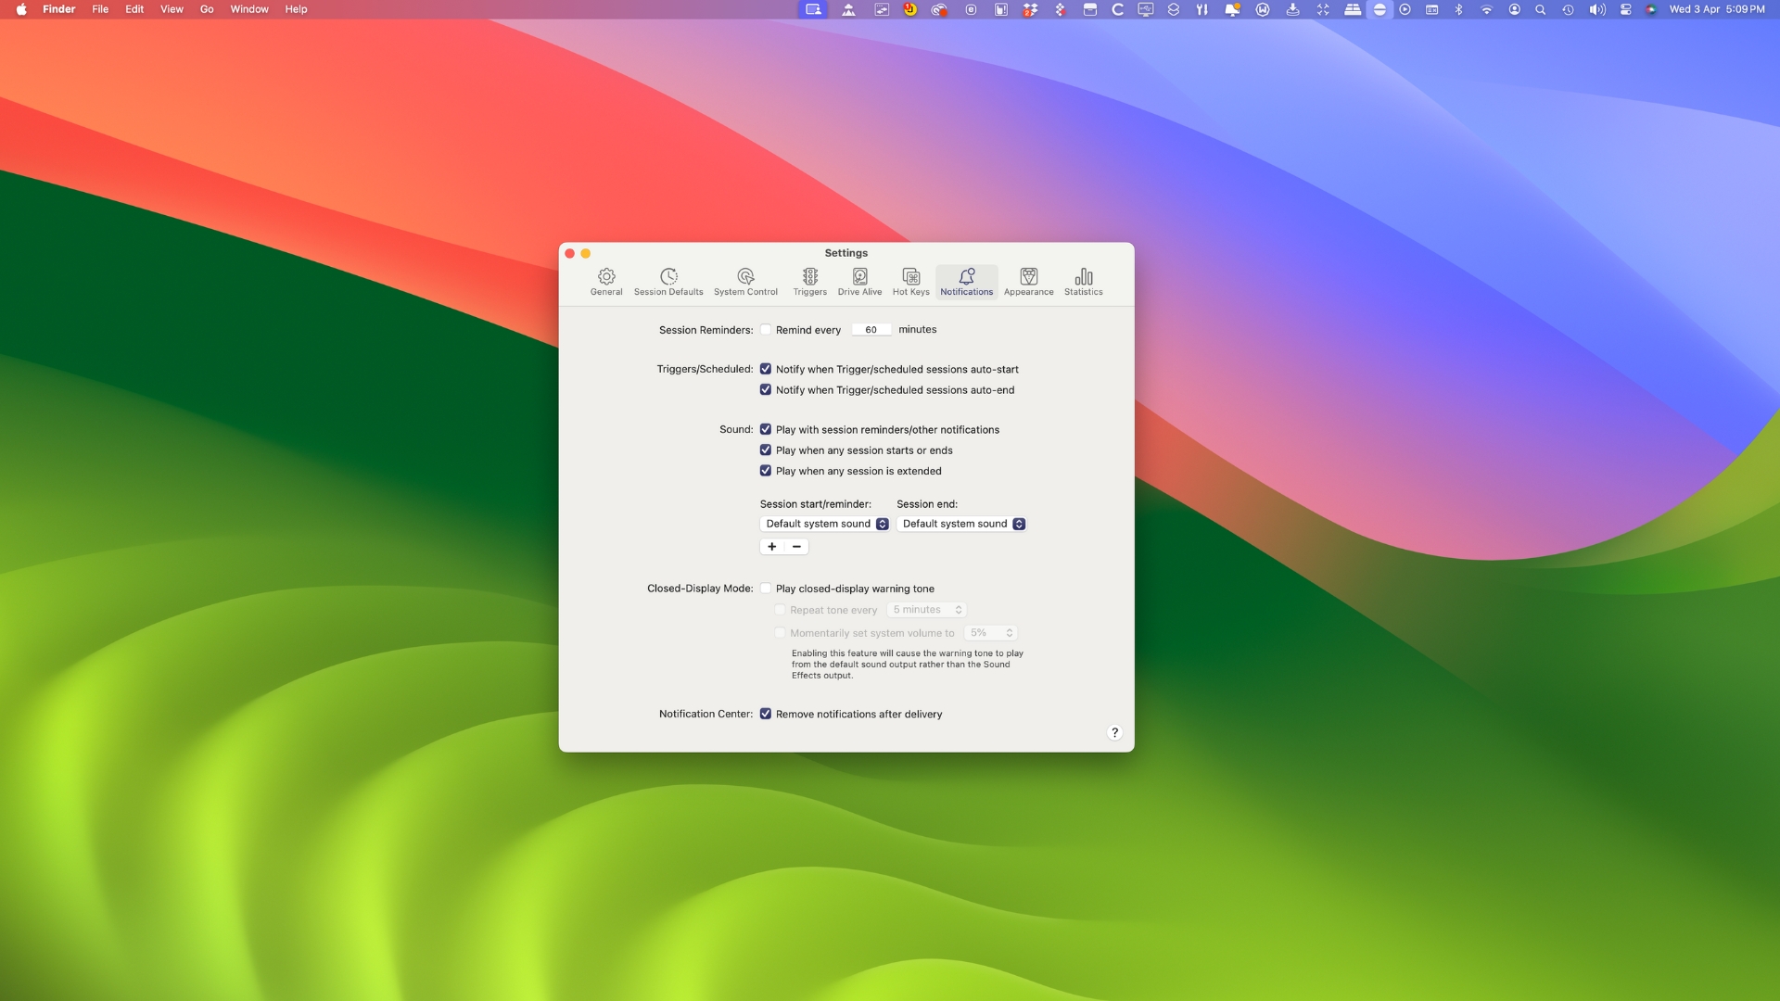Toggle notify when sessions auto-end
Screen dimensions: 1780x1001
[766, 390]
